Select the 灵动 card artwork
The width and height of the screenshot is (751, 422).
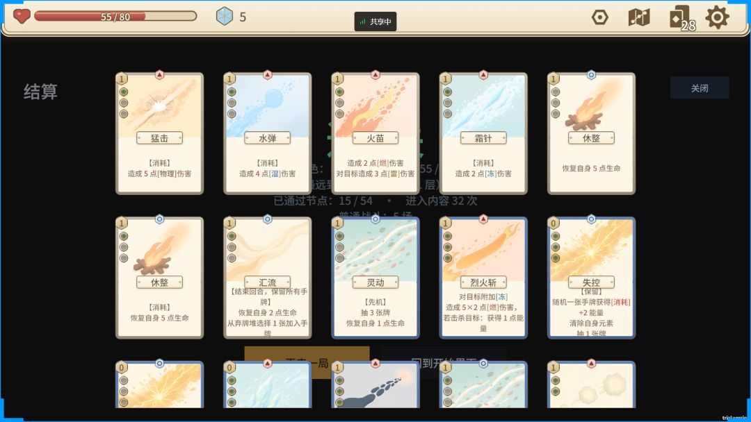pos(375,251)
